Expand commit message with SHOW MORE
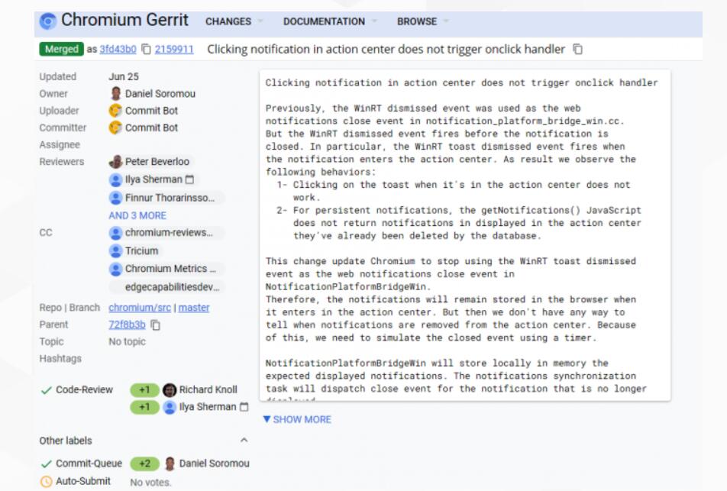Screen dimensions: 727x491 (297, 419)
